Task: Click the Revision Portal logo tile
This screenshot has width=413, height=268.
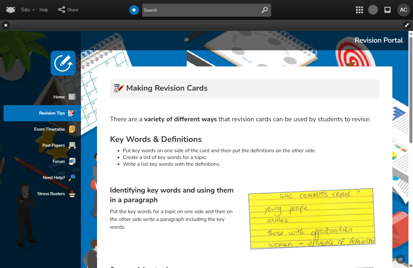Action: [63, 63]
